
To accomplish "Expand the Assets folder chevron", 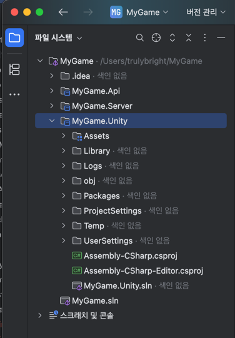I will click(64, 136).
